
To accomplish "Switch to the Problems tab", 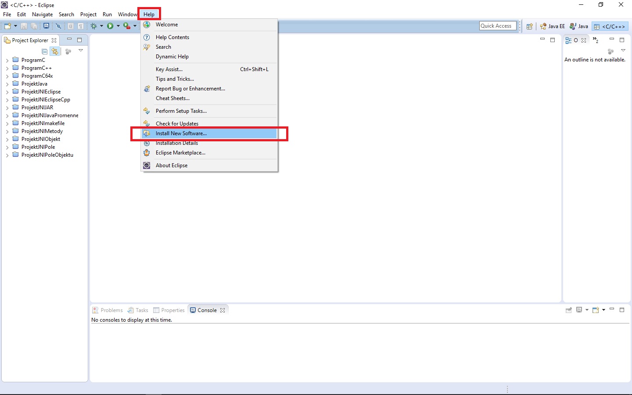I will (108, 310).
